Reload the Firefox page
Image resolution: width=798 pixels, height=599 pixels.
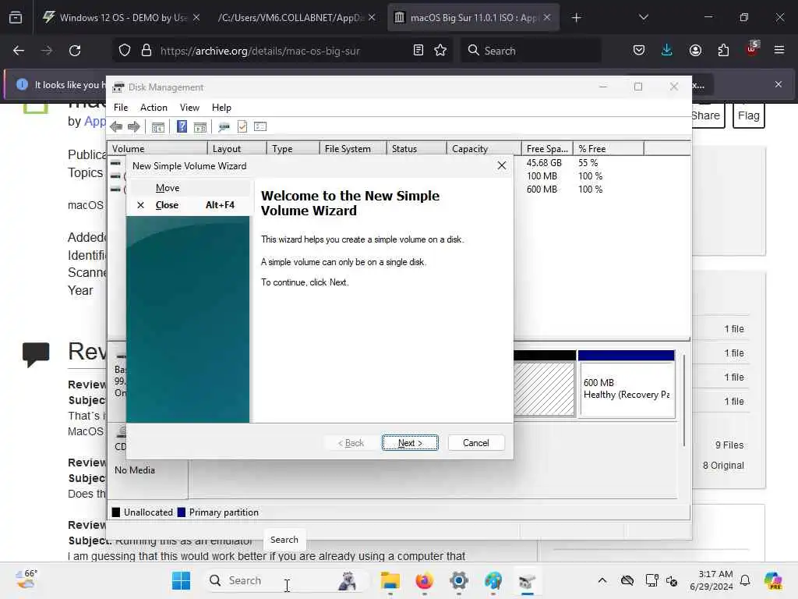75,51
